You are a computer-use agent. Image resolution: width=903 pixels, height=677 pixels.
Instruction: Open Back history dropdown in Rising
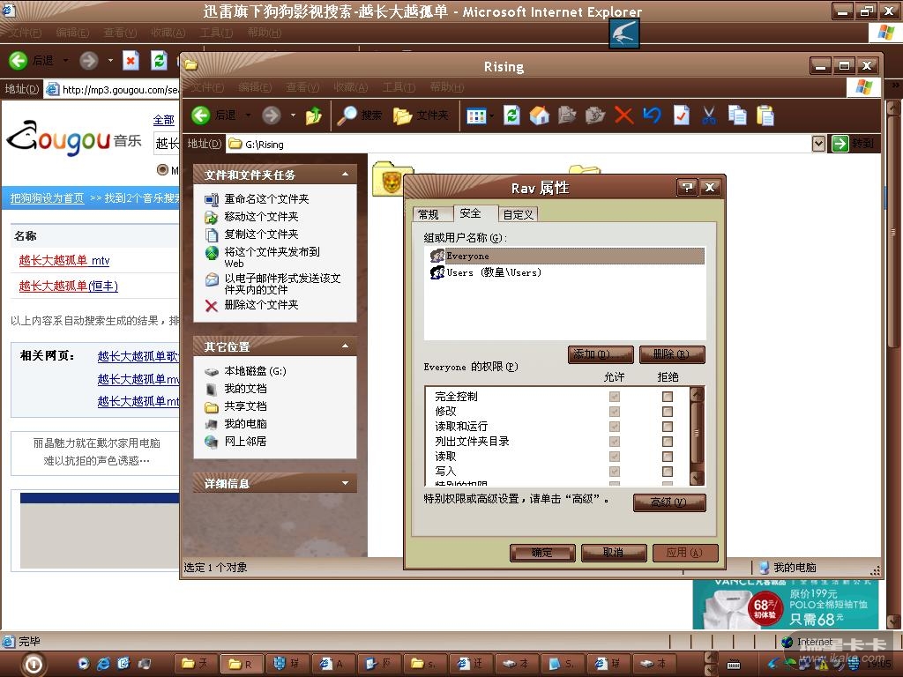point(248,115)
